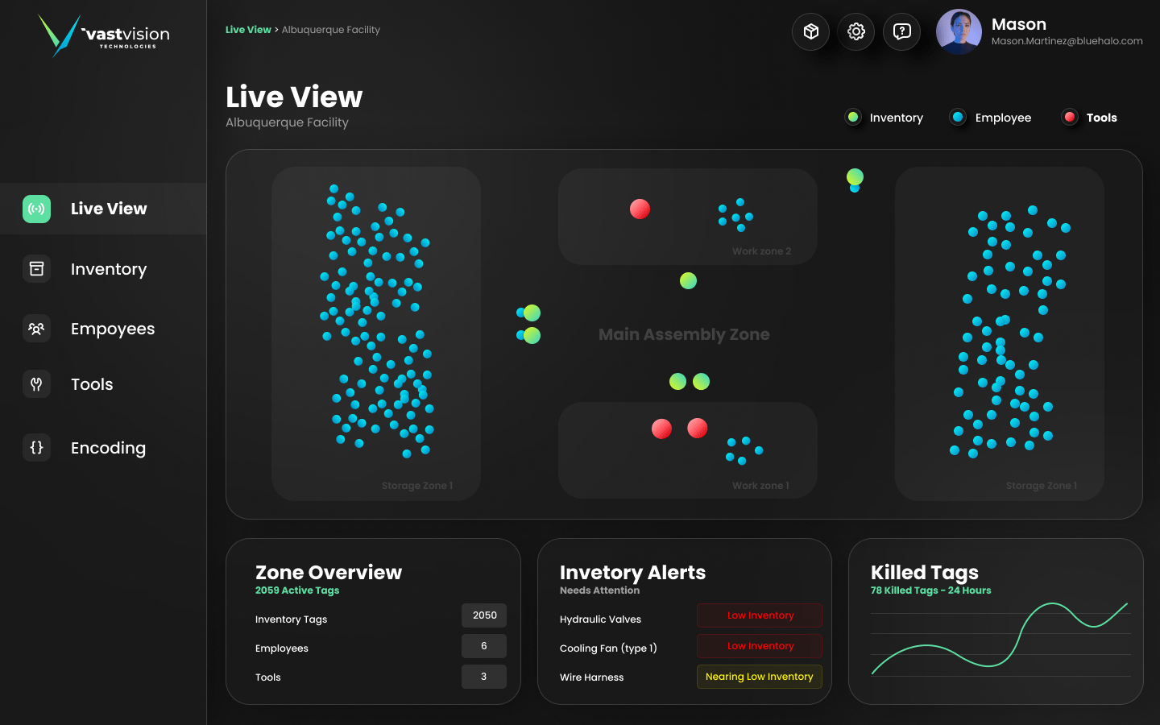Select the Main Assembly Zone label
The height and width of the screenshot is (725, 1160).
[684, 333]
